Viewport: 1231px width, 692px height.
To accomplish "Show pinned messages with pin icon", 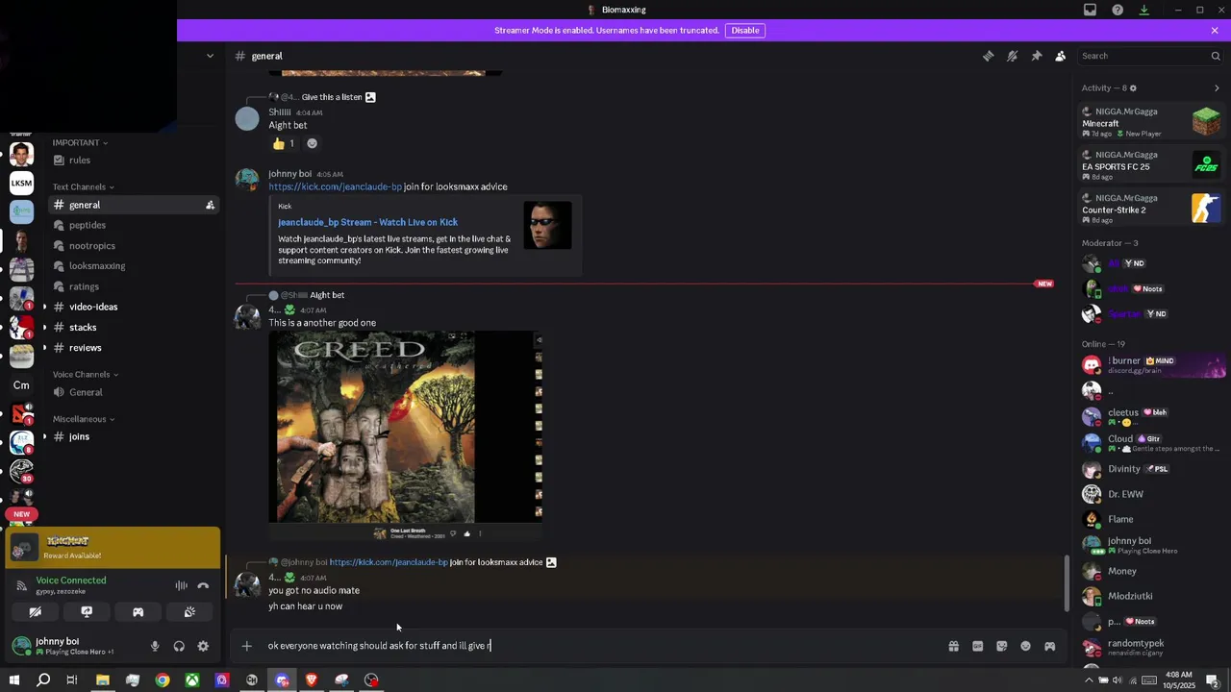I will 1036,56.
